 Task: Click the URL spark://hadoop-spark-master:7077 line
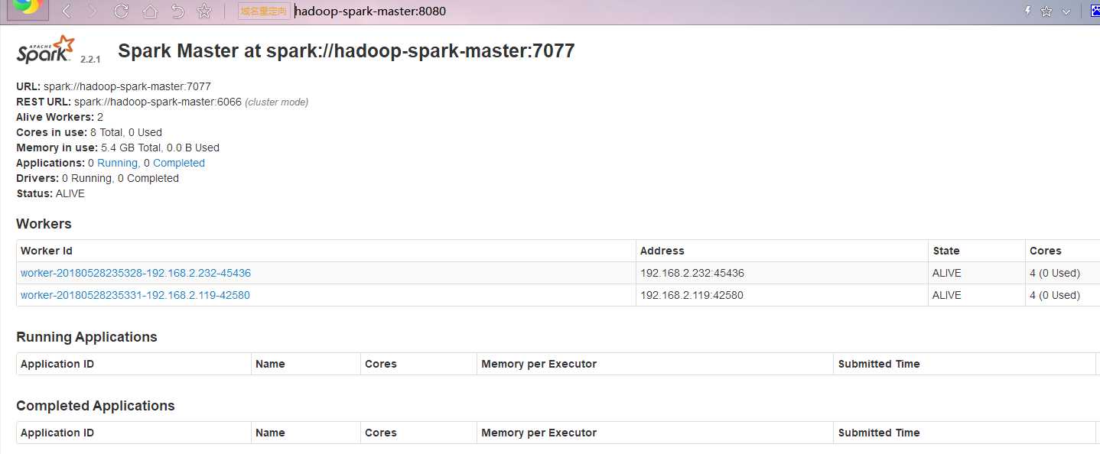[x=113, y=86]
